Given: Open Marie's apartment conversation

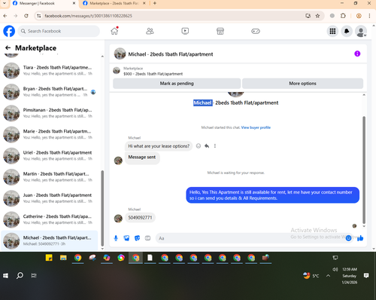Looking at the screenshot, I should (50, 134).
